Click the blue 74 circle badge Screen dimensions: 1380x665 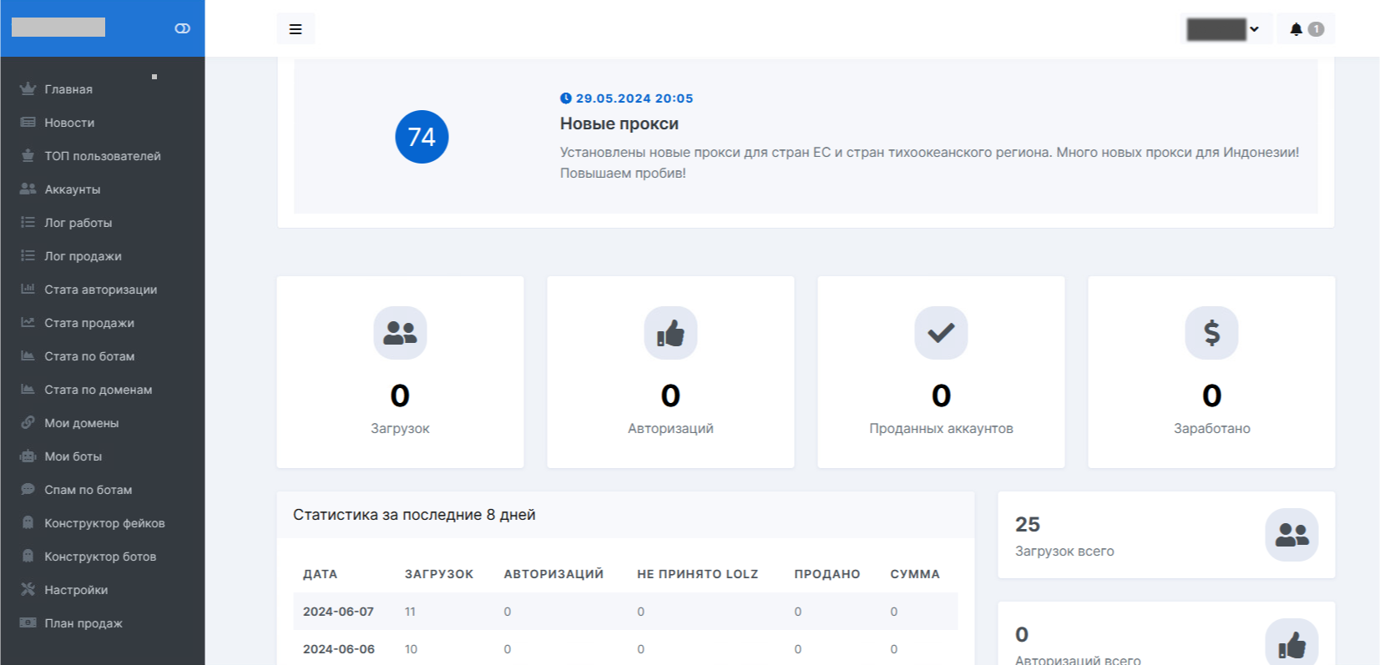tap(422, 137)
